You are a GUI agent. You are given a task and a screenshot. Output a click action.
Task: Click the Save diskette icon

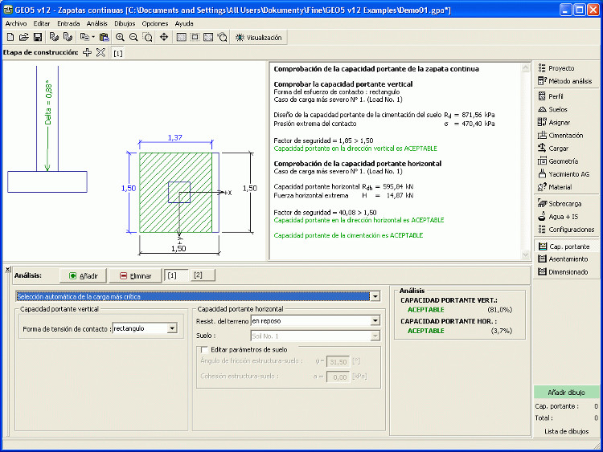pos(37,37)
